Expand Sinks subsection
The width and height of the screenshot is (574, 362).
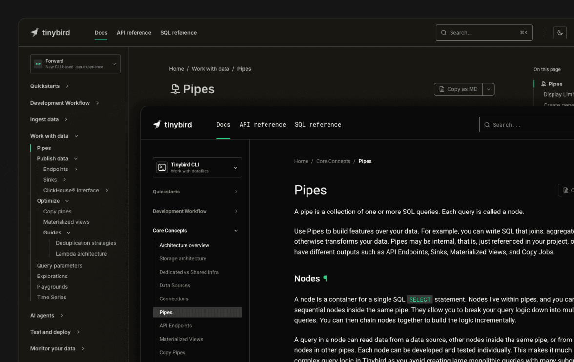tap(64, 180)
